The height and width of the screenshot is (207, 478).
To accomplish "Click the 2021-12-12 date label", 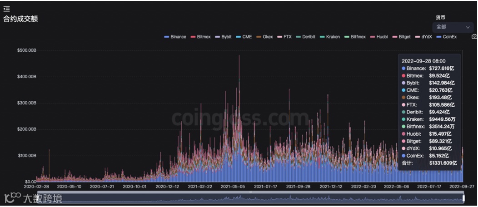I will click(331, 186).
